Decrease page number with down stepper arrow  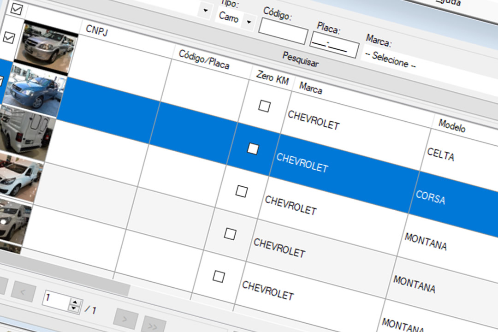[74, 308]
